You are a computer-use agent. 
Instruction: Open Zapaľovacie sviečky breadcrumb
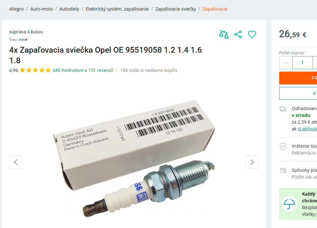tap(176, 9)
